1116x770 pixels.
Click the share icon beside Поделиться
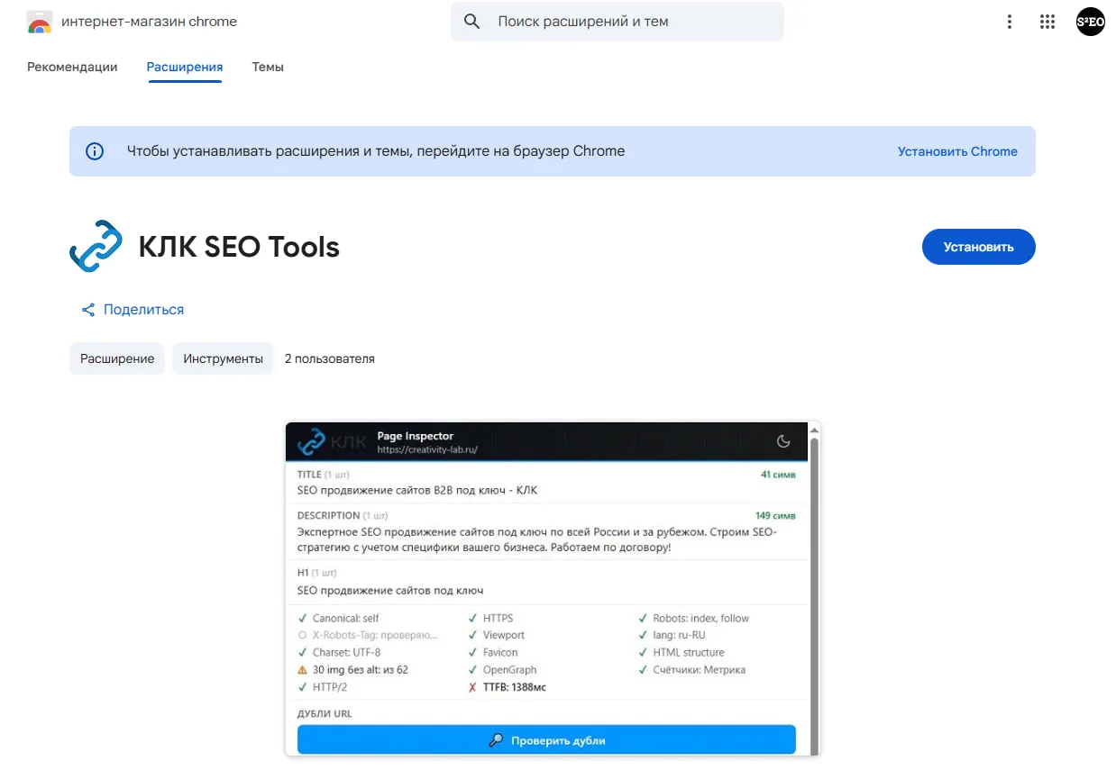pyautogui.click(x=88, y=310)
